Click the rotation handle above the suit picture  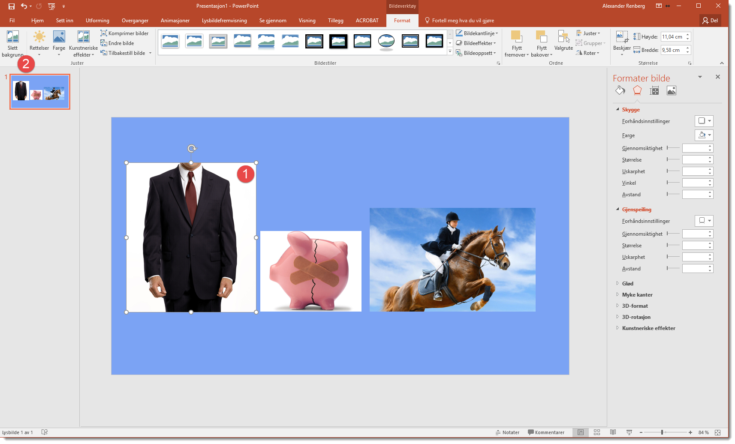pyautogui.click(x=192, y=148)
